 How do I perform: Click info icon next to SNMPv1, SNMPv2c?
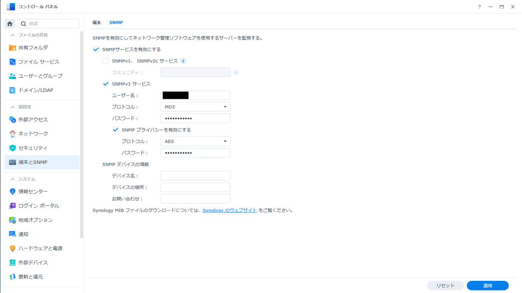183,61
